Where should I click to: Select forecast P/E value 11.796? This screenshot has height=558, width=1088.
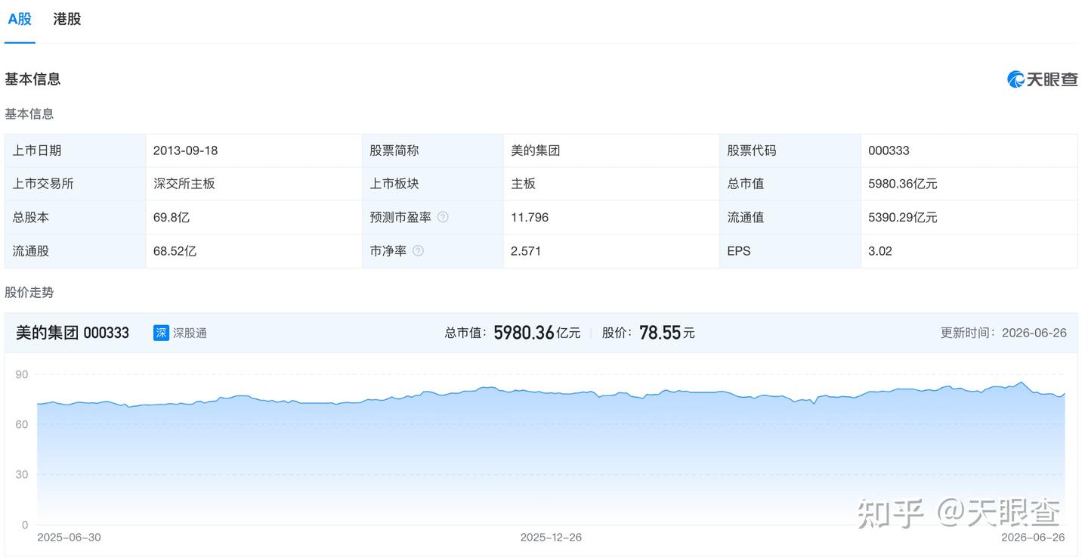pyautogui.click(x=530, y=217)
